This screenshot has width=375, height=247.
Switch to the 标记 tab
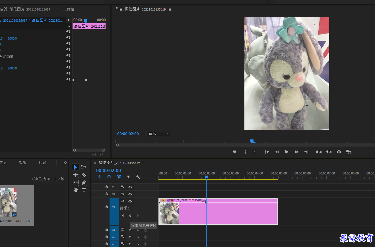(42, 162)
